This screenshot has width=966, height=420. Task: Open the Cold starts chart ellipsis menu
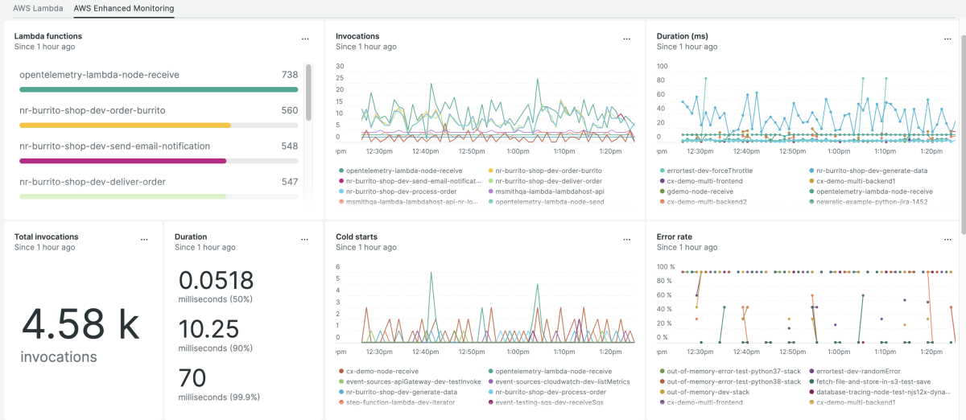626,239
